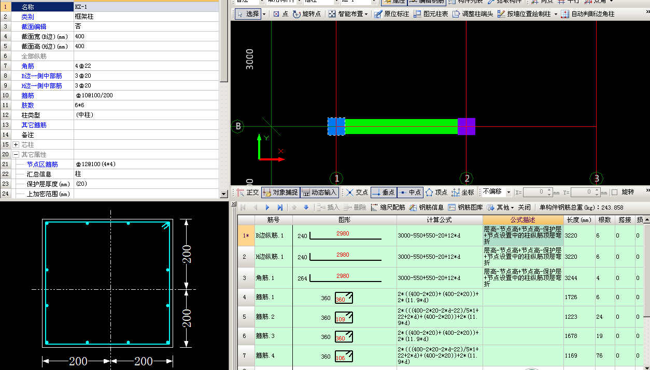Click the 插入 insert row button
Screen dimensions: 650x370
[x=328, y=207]
